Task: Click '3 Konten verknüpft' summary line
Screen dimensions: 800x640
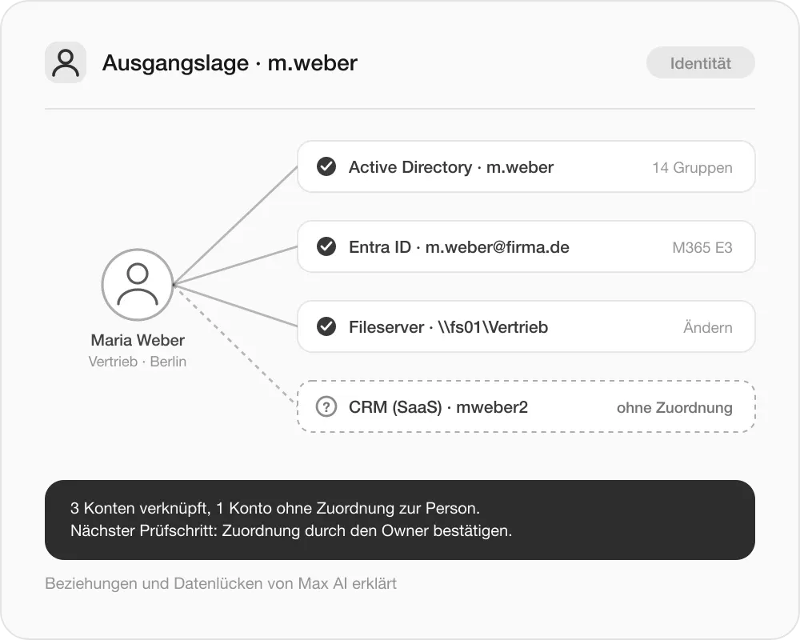Action: [275, 508]
